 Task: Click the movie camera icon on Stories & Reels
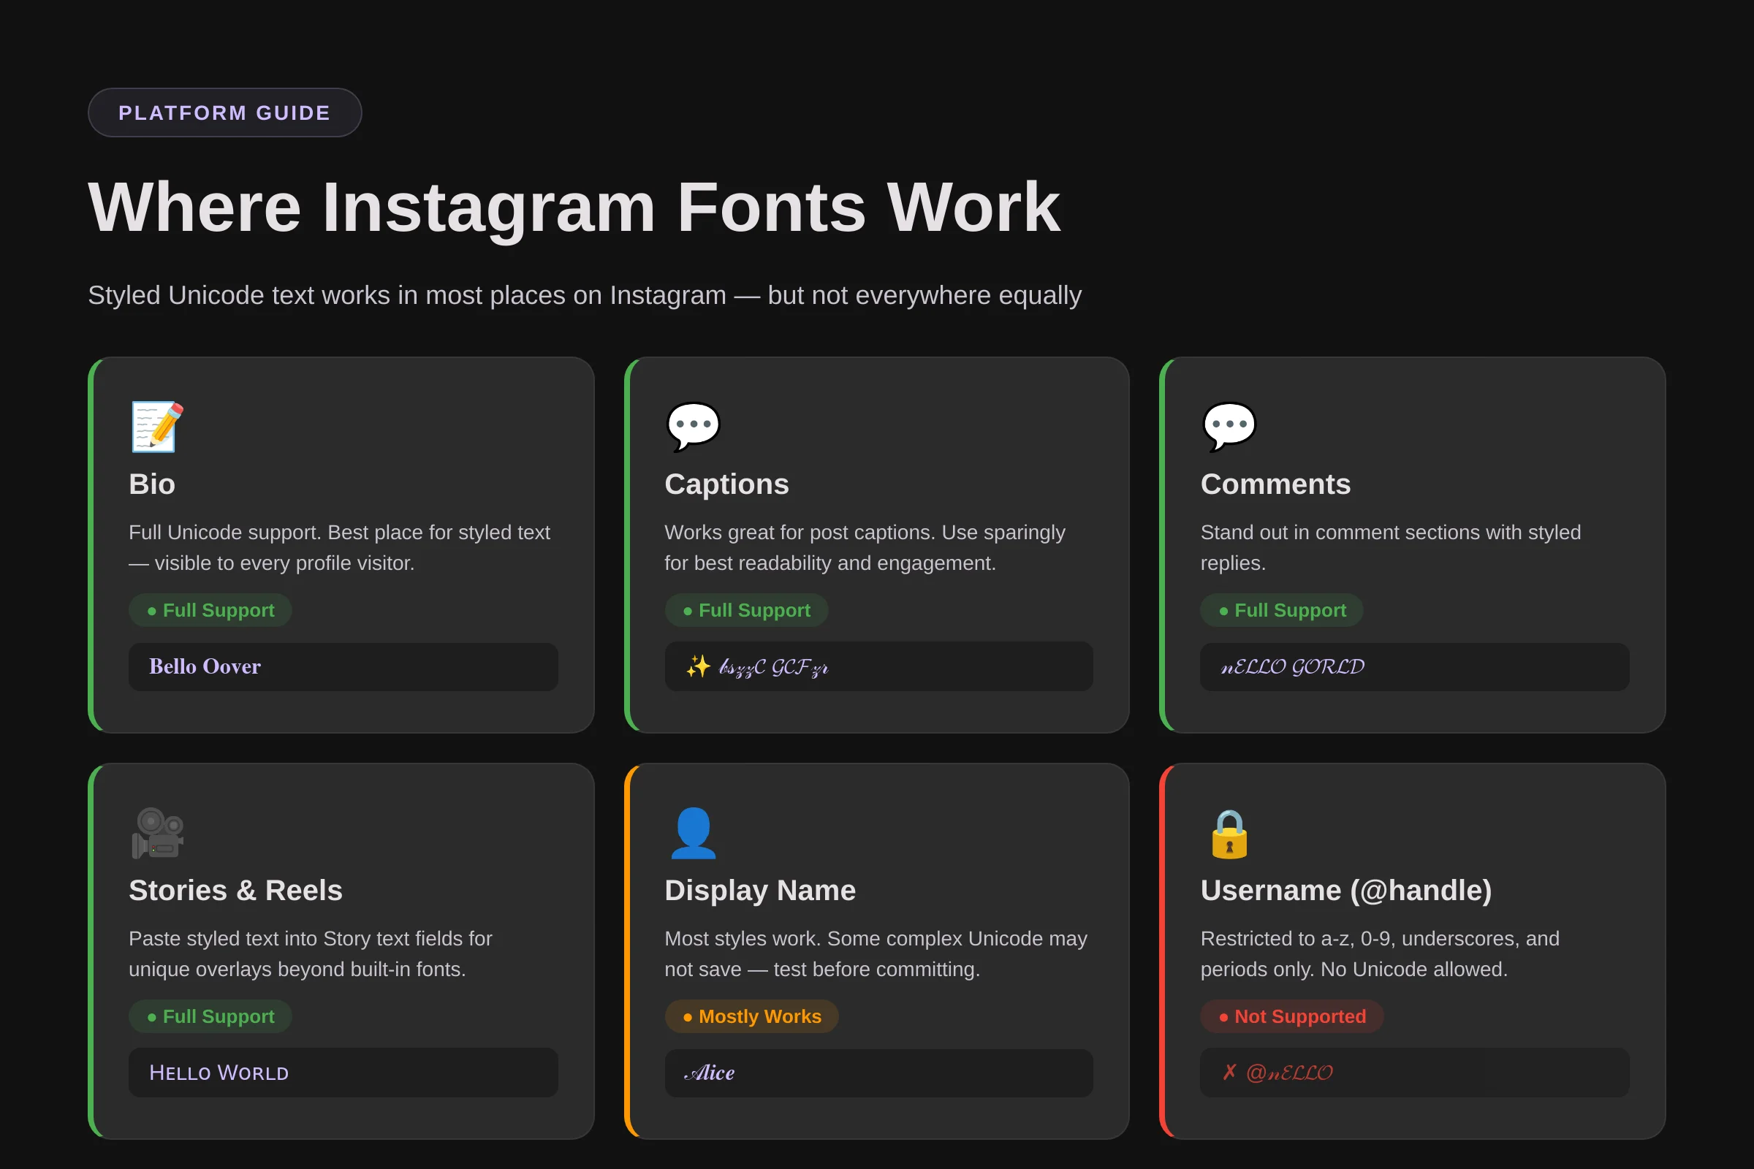(157, 833)
